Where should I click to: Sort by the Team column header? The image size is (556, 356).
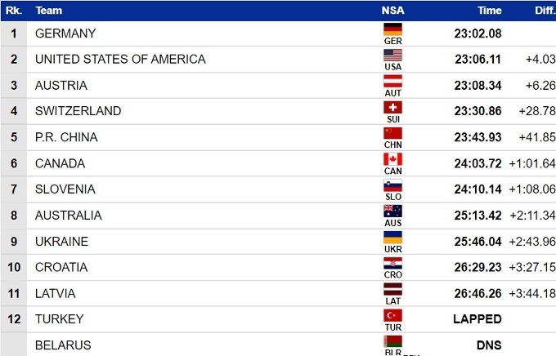[49, 11]
